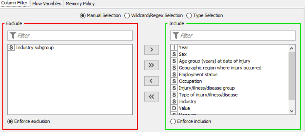Click the single left arrow exclude button

tap(152, 81)
